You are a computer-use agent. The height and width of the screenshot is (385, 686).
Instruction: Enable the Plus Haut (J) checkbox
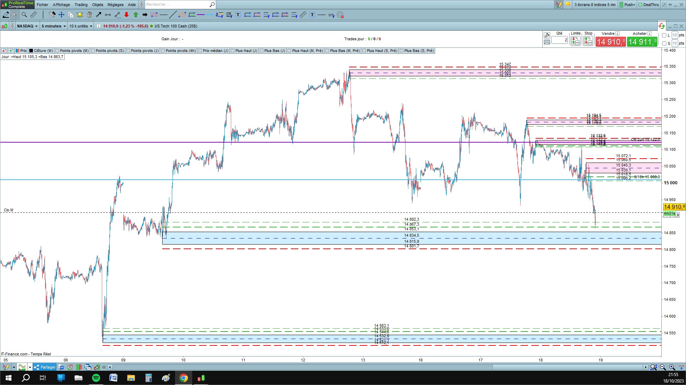233,51
